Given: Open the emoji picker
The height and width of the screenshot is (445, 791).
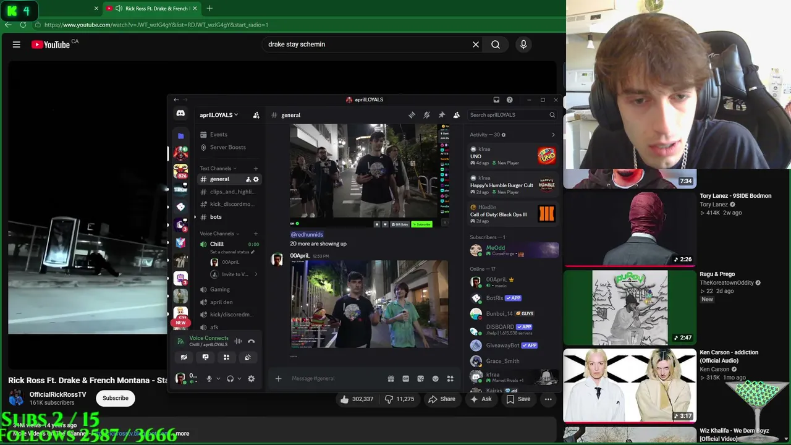Looking at the screenshot, I should coord(435,378).
